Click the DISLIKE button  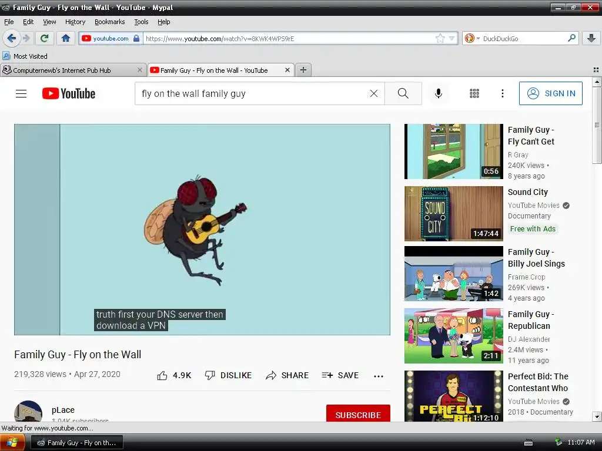[229, 375]
